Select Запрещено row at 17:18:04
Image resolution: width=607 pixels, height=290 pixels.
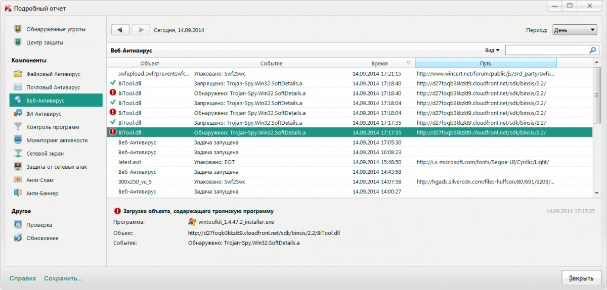[x=350, y=103]
